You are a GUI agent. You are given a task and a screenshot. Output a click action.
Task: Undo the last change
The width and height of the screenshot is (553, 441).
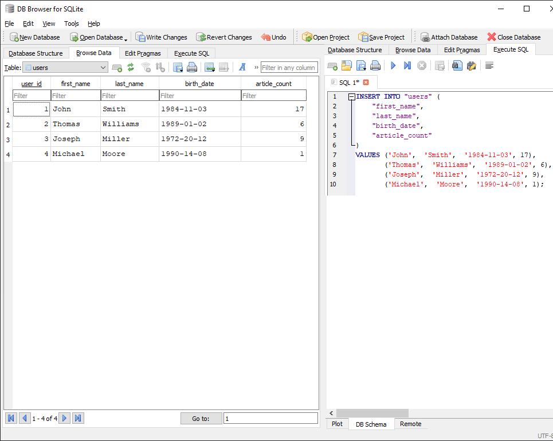point(273,36)
